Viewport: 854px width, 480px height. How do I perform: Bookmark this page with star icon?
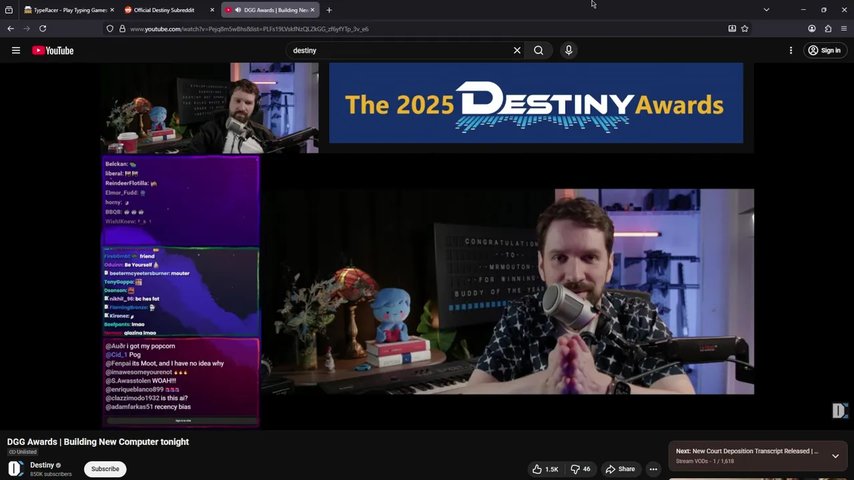point(745,29)
